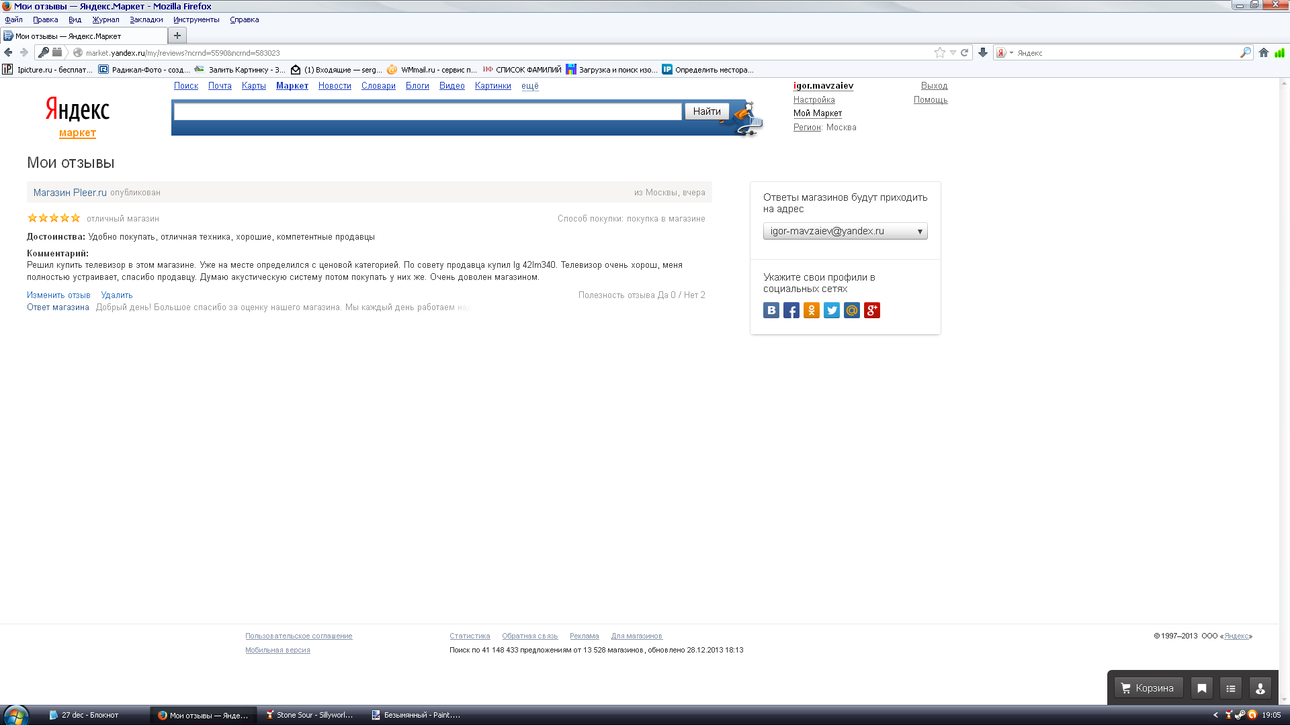Expand the email address dropdown igor-mavzaiev@yandex.ru
Screen dimensions: 1290x725
(x=845, y=231)
